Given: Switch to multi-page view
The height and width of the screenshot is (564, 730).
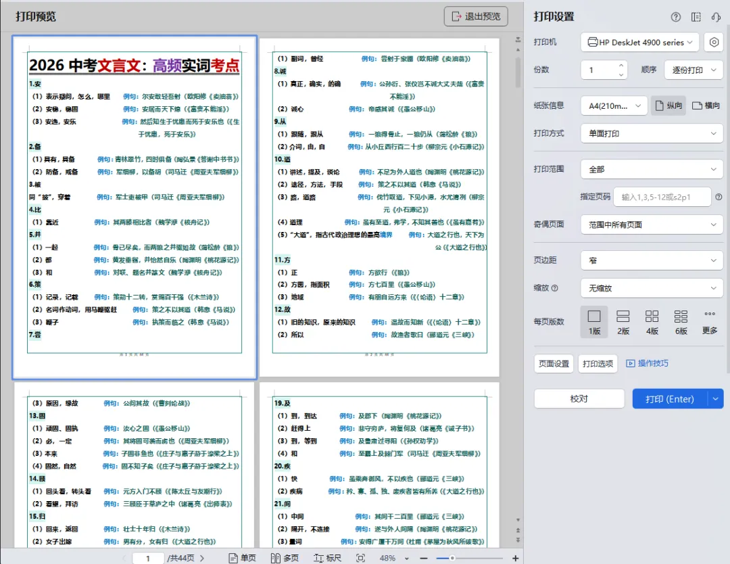Looking at the screenshot, I should (285, 558).
